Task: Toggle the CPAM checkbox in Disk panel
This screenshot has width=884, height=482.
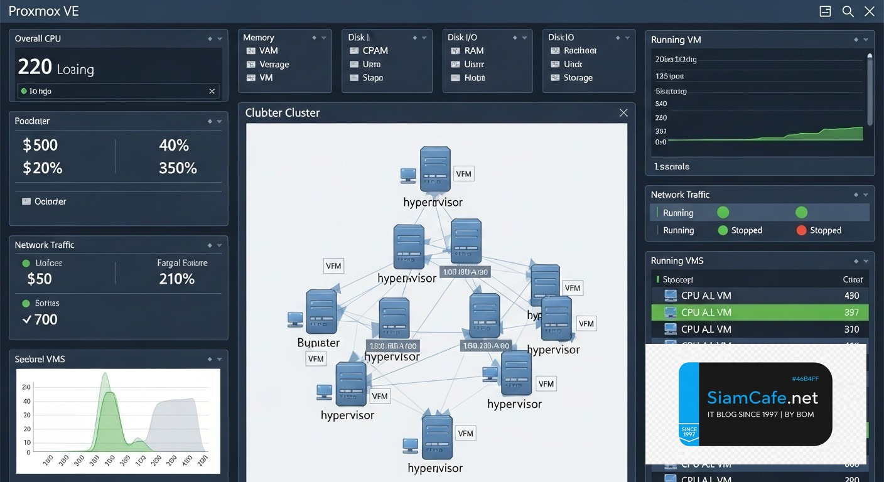Action: (353, 51)
